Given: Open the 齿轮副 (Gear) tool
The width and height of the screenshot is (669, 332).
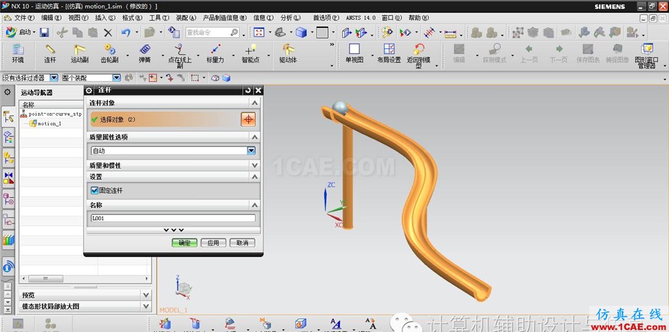Looking at the screenshot, I should coord(110,54).
